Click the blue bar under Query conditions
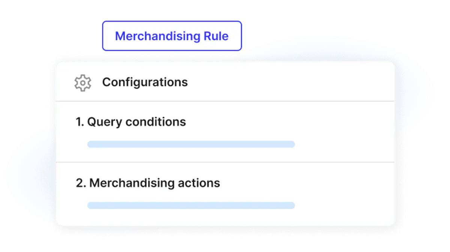Viewport: 450px width, 252px height. click(x=191, y=144)
